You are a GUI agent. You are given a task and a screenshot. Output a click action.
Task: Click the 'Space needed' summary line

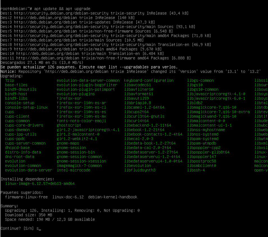(50, 219)
